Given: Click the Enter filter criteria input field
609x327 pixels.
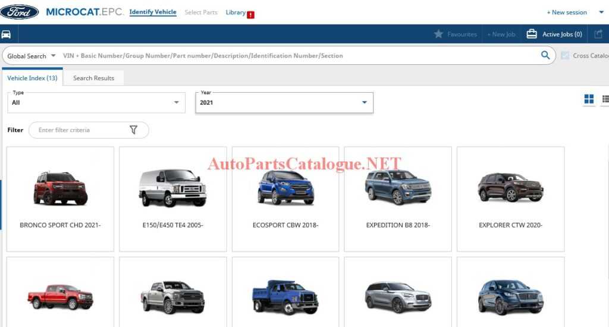Looking at the screenshot, I should 80,130.
